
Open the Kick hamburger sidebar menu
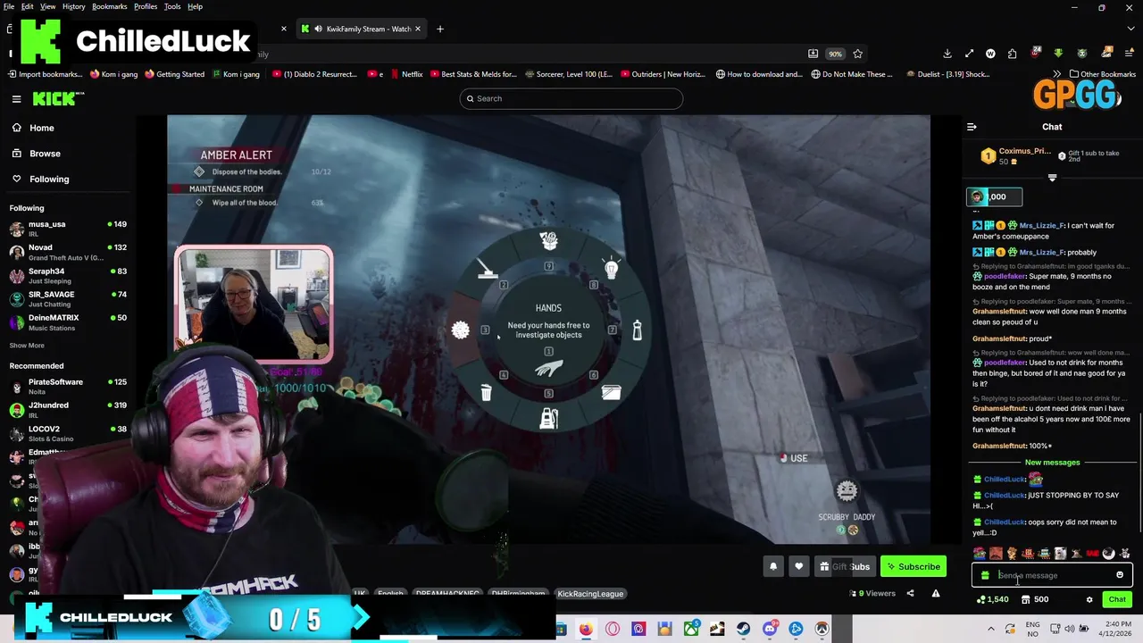pos(16,99)
